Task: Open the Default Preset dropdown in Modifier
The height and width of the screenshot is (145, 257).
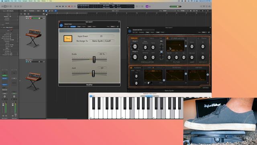Action: [x=75, y=24]
